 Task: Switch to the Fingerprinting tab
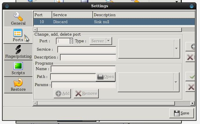18,52
